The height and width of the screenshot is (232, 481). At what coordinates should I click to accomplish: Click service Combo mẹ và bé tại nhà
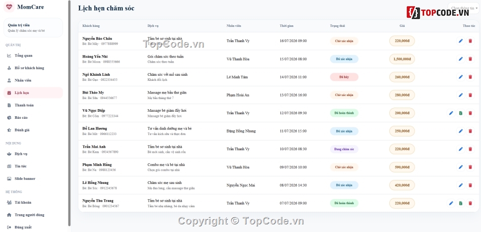[x=166, y=165]
